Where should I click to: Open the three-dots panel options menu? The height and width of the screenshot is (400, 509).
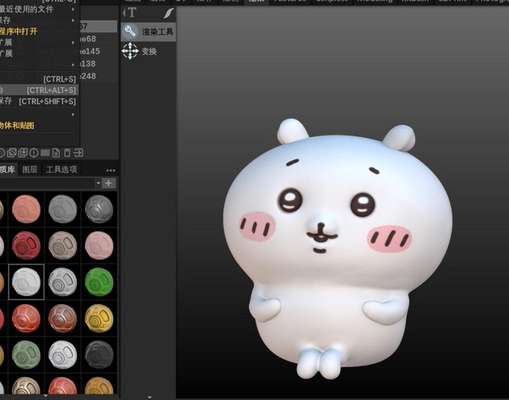tap(111, 170)
